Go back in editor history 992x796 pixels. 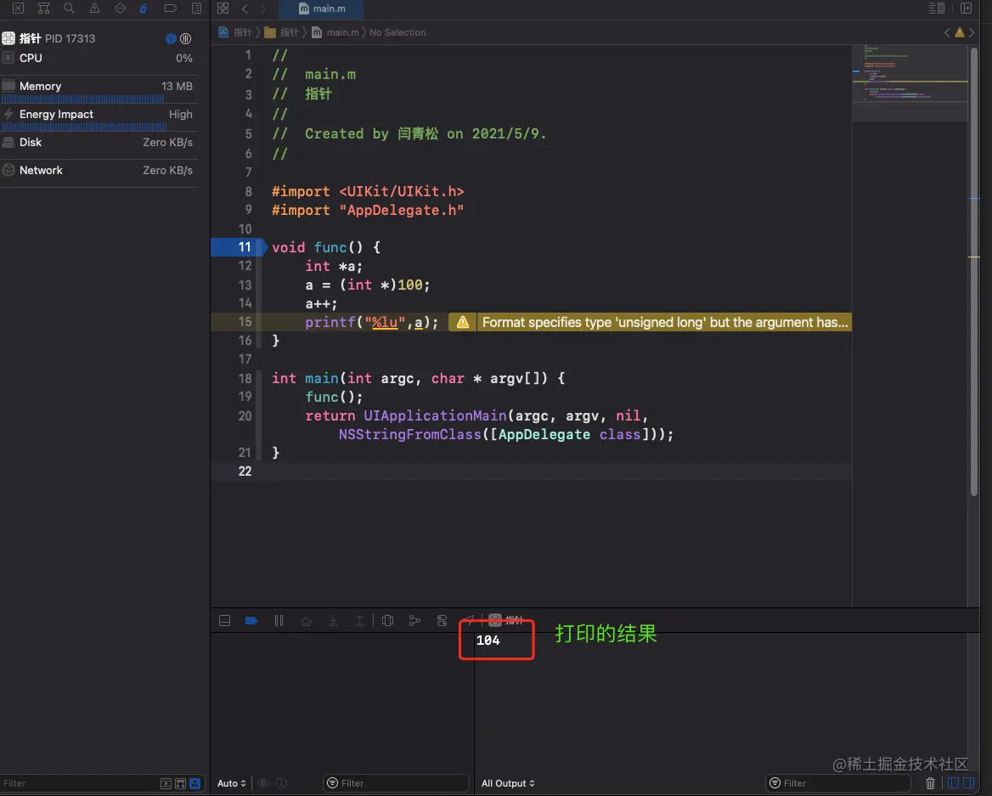pyautogui.click(x=245, y=8)
